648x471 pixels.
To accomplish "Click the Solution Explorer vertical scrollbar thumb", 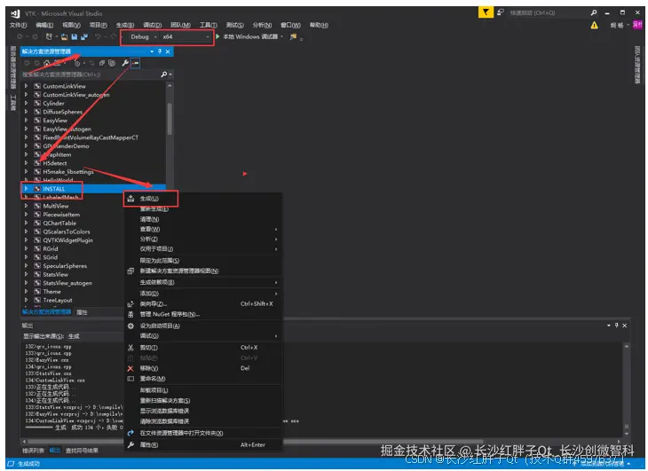I will click(x=170, y=119).
